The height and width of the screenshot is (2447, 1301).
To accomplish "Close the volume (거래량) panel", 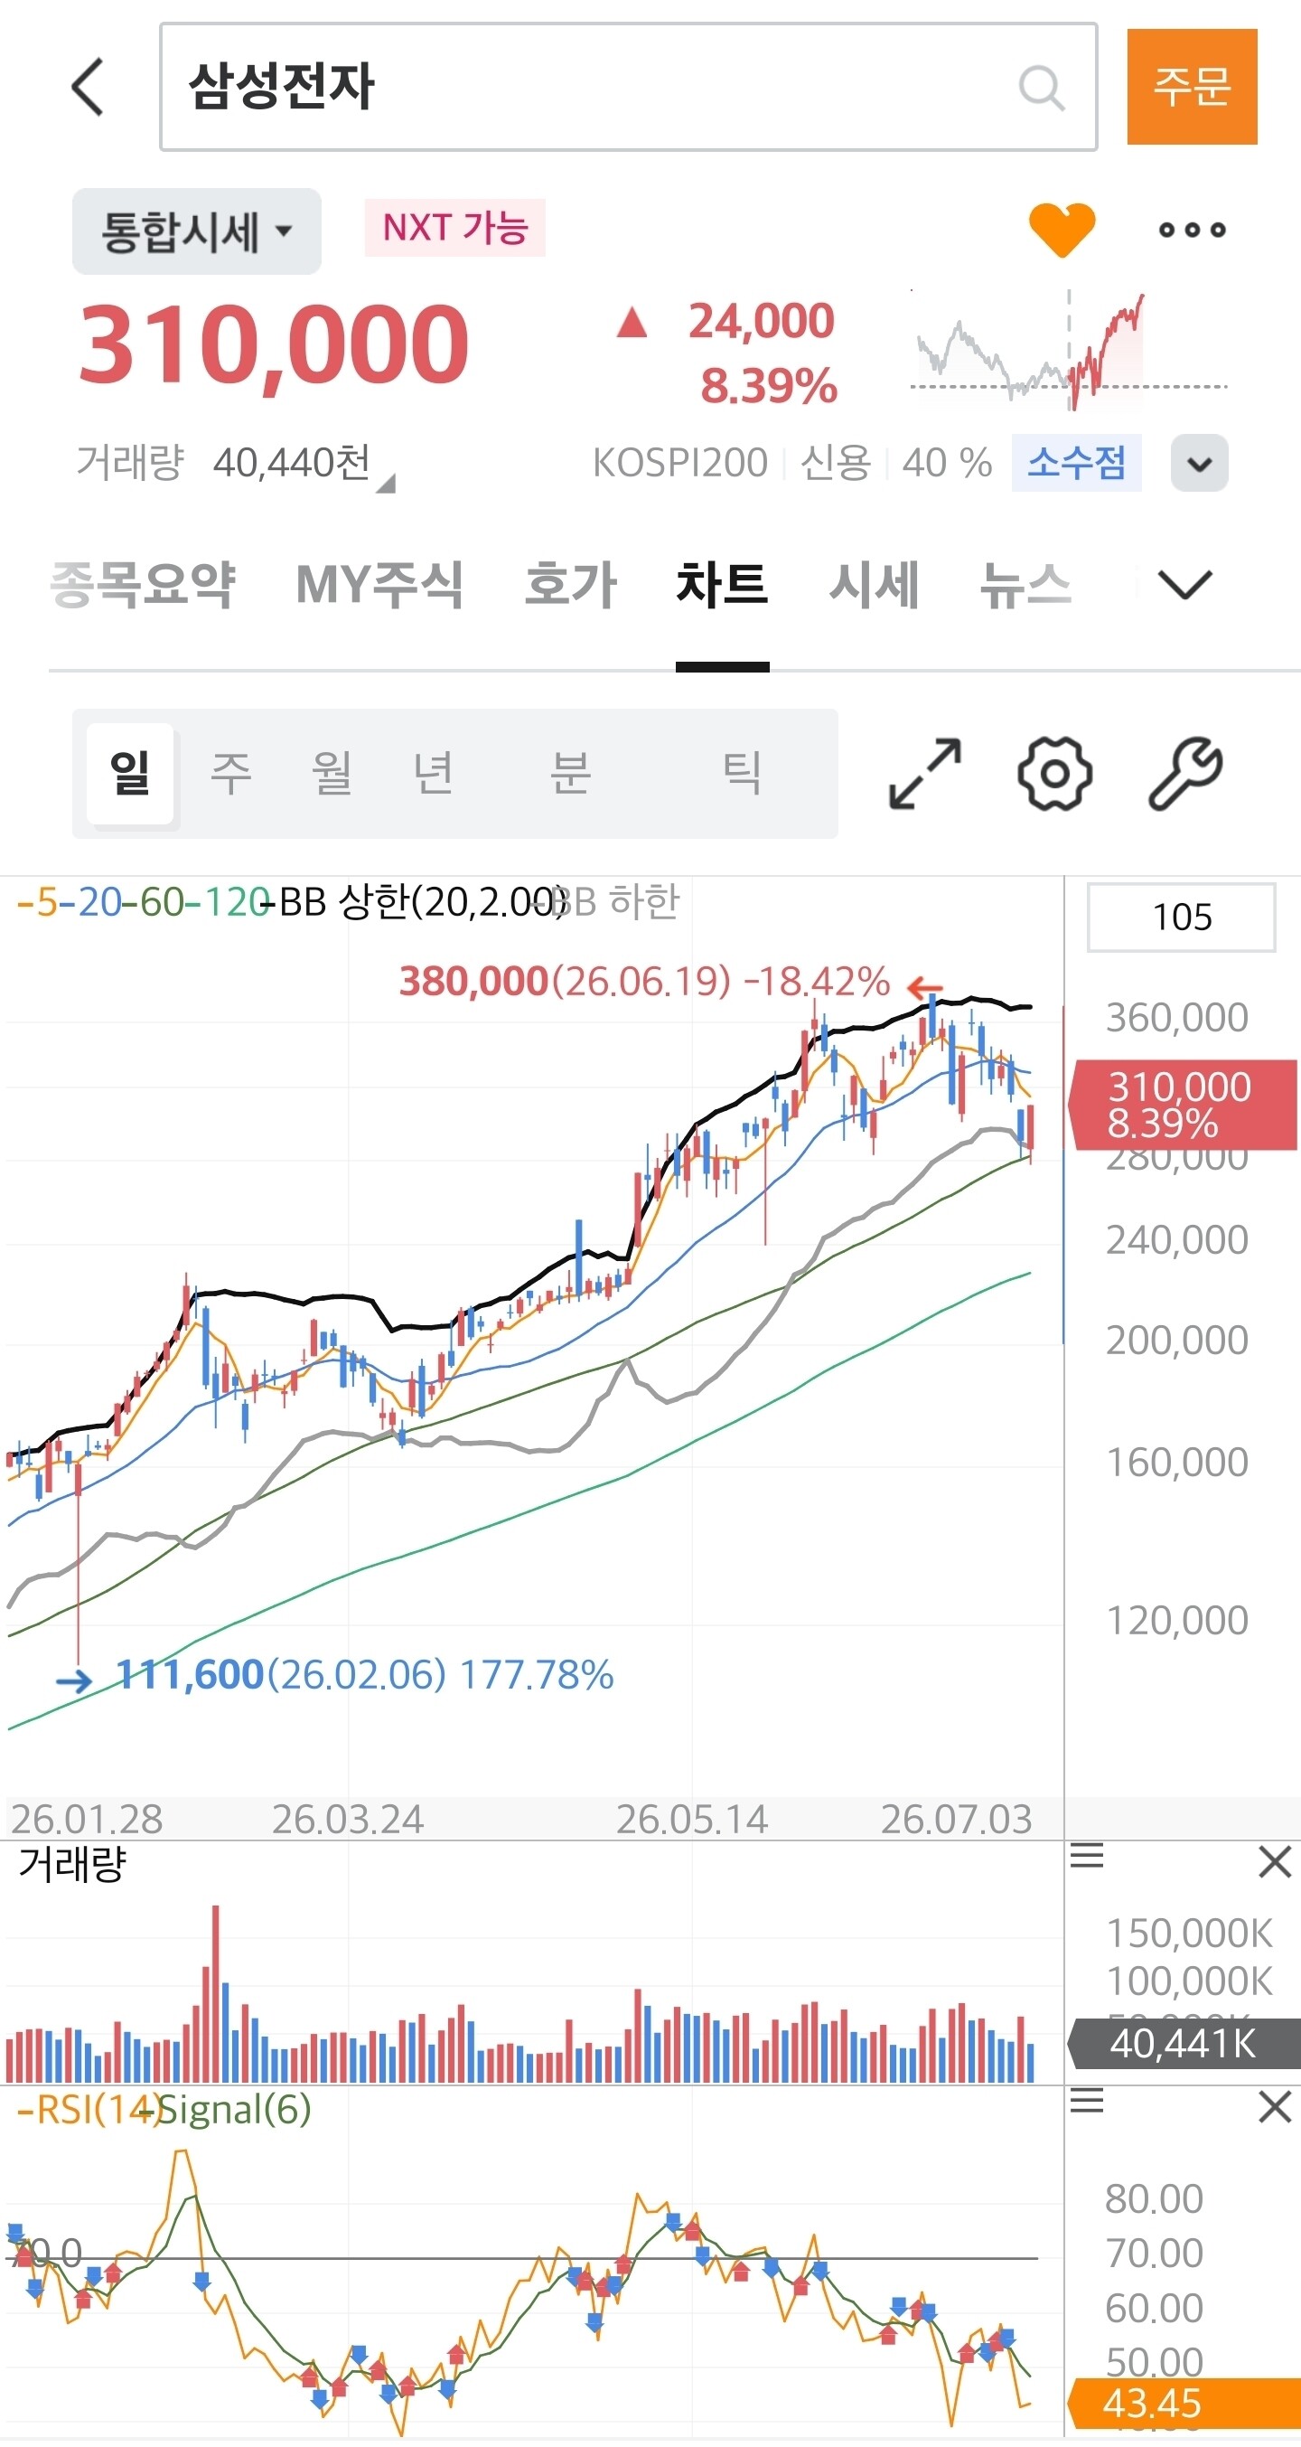I will [x=1275, y=1862].
